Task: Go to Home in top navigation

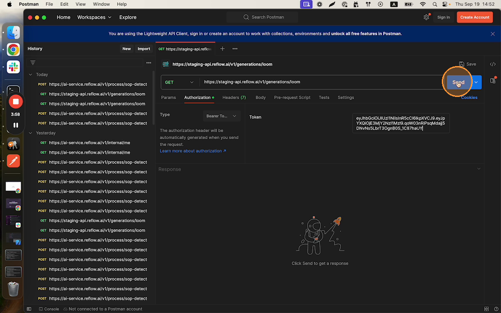Action: tap(63, 17)
